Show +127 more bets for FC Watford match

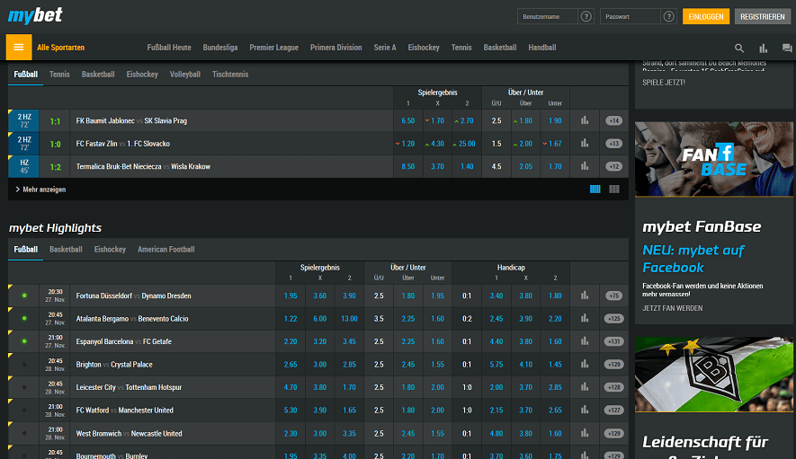pyautogui.click(x=613, y=410)
